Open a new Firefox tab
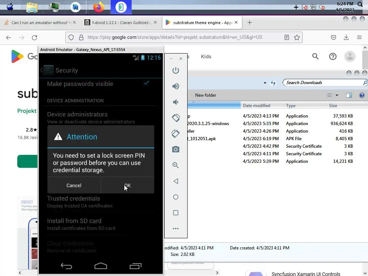 [x=249, y=23]
